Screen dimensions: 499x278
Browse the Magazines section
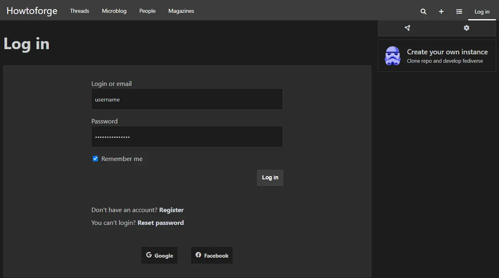tap(181, 11)
